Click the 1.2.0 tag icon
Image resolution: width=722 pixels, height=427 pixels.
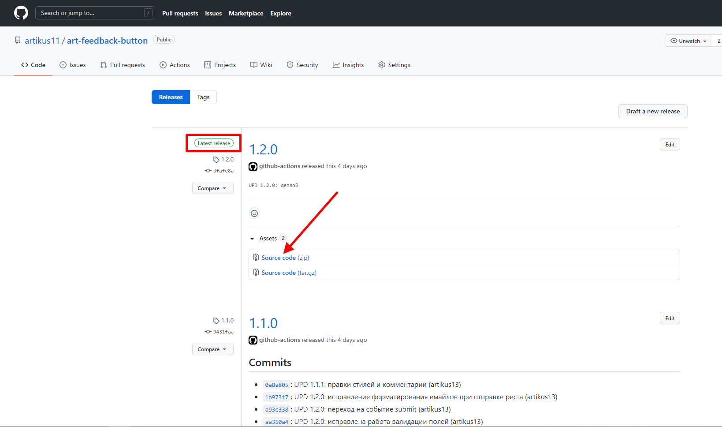click(x=216, y=160)
